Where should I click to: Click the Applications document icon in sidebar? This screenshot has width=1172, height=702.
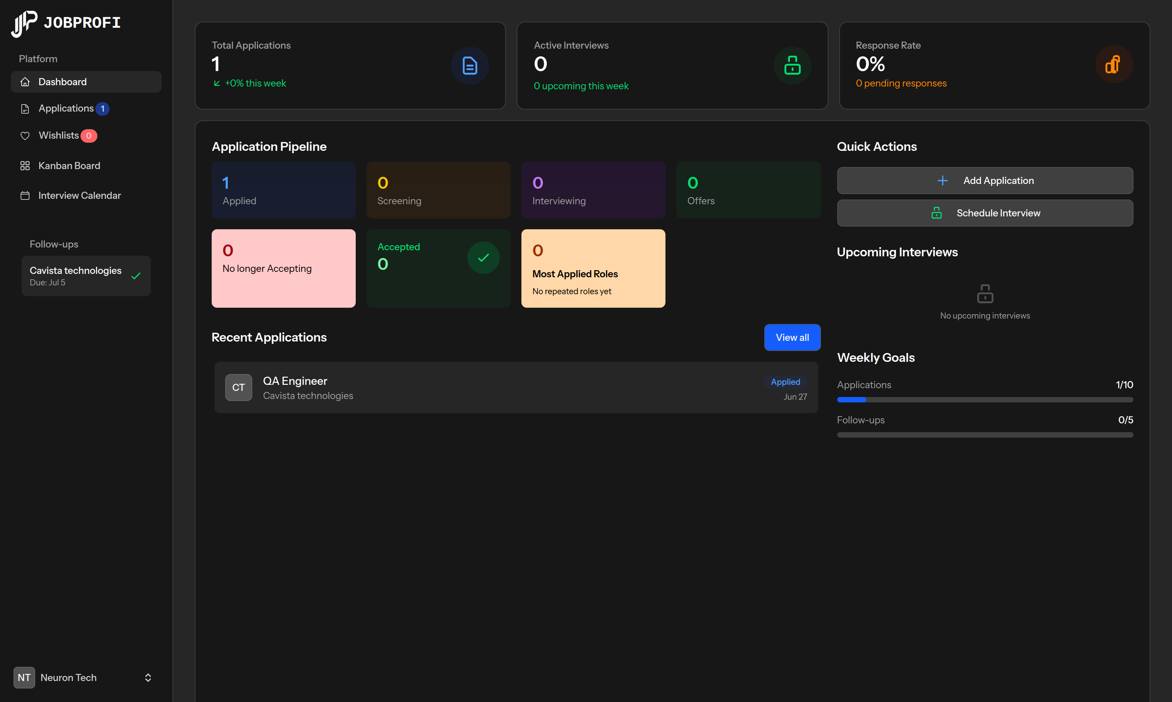[x=26, y=108]
